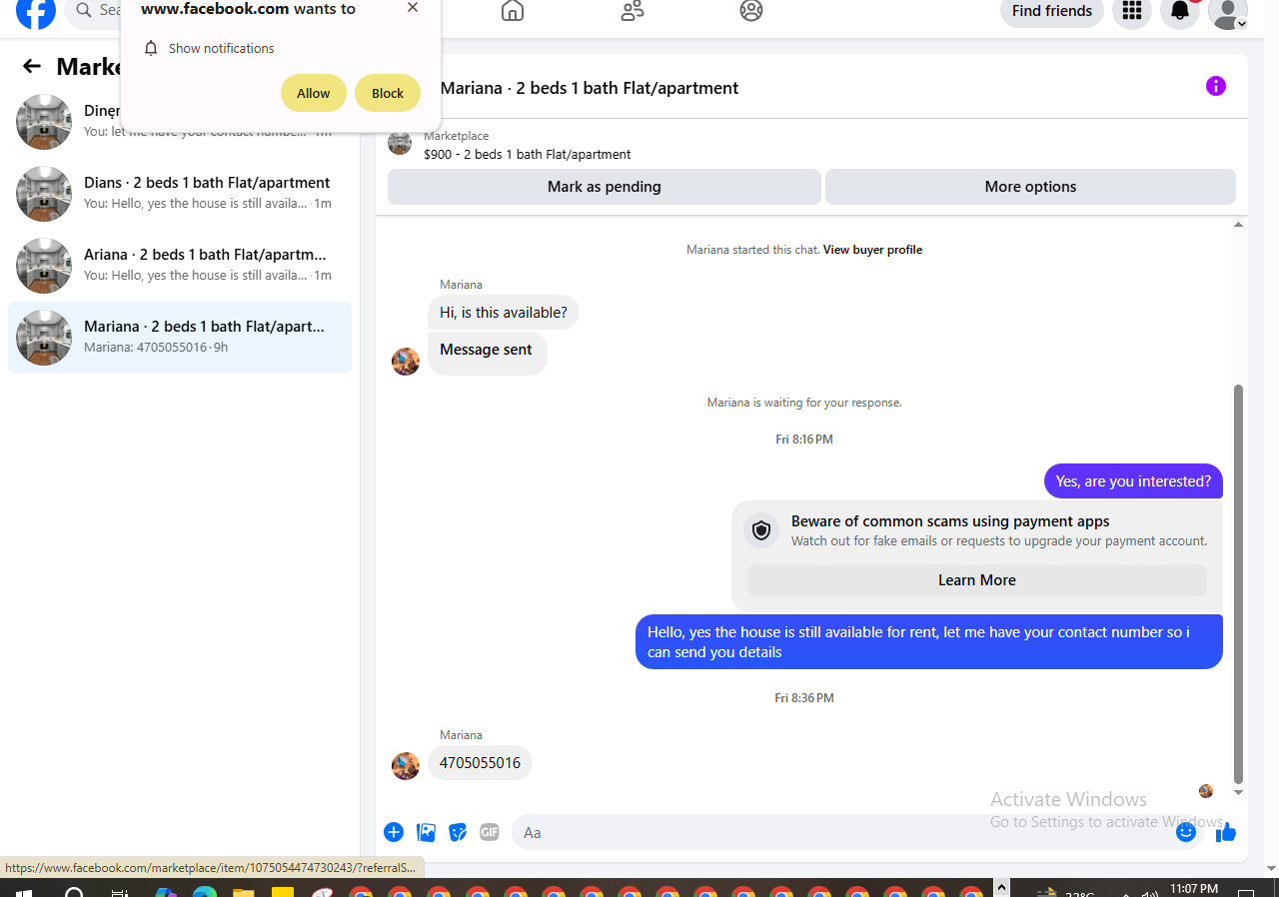This screenshot has height=897, width=1279.
Task: Open the account profile avatar menu
Action: (x=1228, y=12)
